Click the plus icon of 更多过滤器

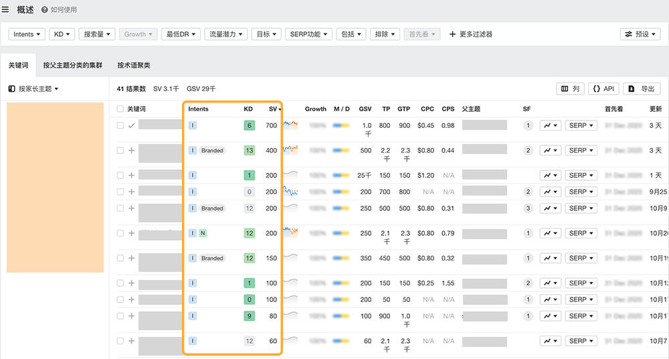click(x=452, y=34)
